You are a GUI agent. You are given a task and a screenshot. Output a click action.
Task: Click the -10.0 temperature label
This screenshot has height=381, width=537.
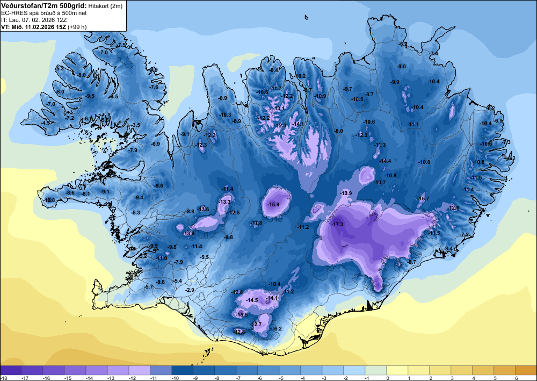point(424,162)
